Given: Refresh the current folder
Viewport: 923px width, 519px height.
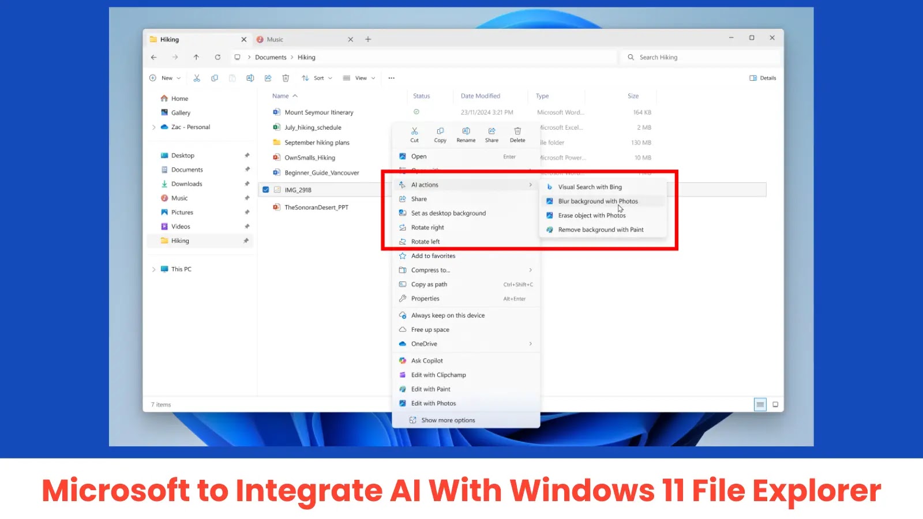Looking at the screenshot, I should 217,57.
